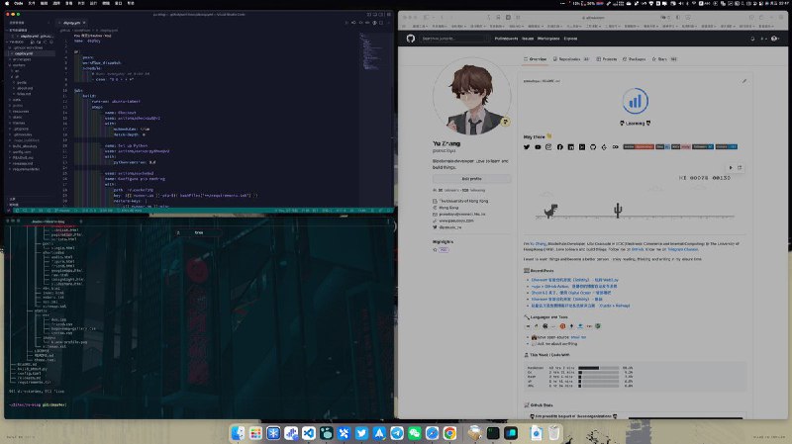The image size is (792, 444).
Task: Click the pencil icon to edit README
Action: tap(743, 81)
